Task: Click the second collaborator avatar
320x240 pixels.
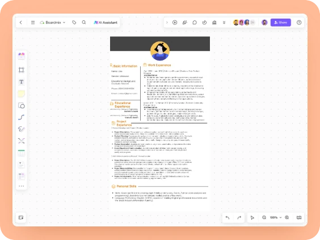Action: click(242, 23)
